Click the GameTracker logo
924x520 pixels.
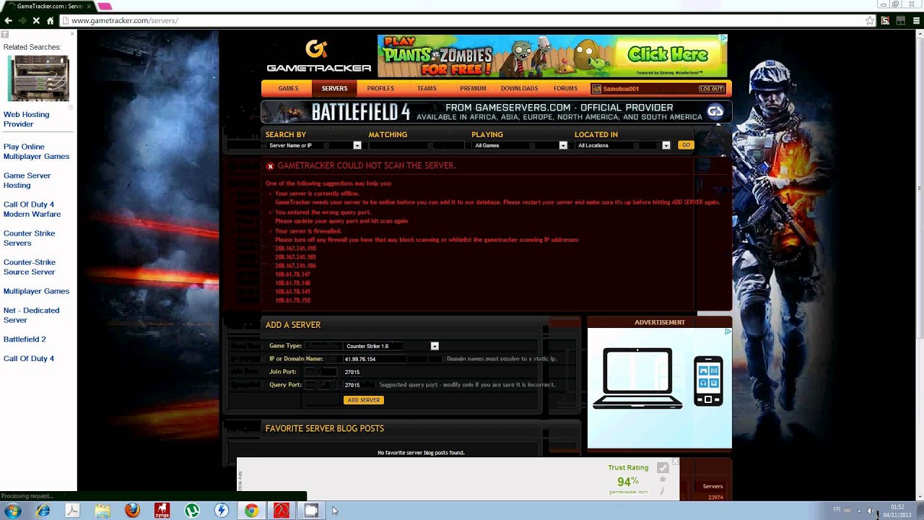318,56
